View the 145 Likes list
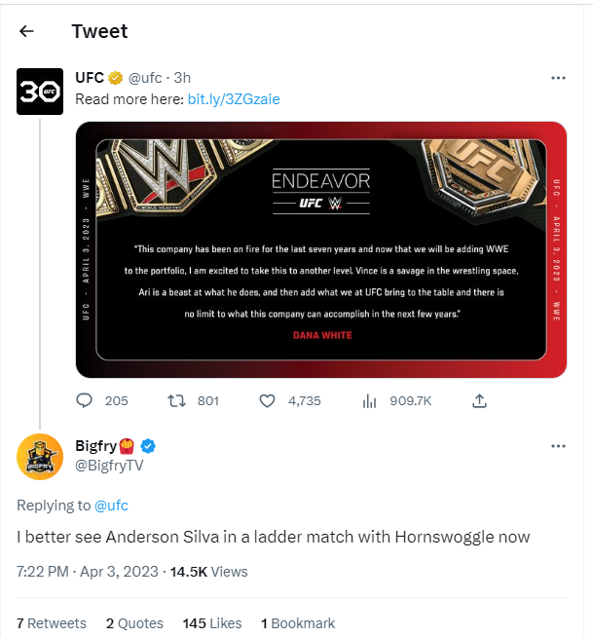The height and width of the screenshot is (637, 593). 211,623
